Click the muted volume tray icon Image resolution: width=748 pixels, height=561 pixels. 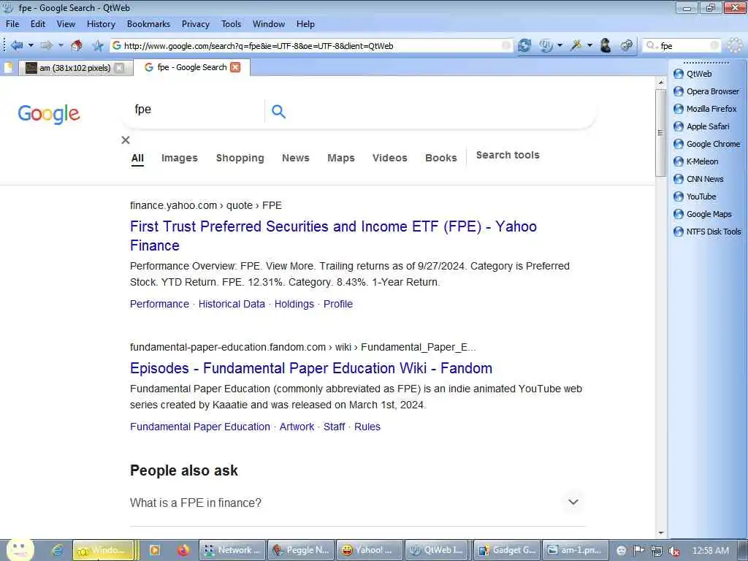tap(674, 551)
